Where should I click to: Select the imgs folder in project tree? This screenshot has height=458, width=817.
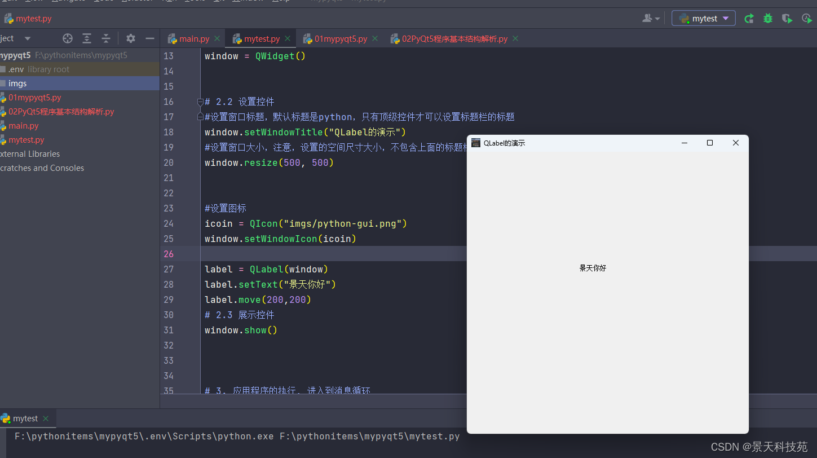[x=80, y=83]
